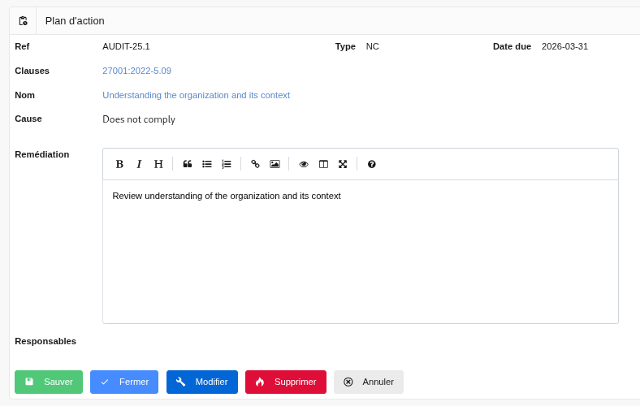Create a bulleted list

click(x=207, y=164)
